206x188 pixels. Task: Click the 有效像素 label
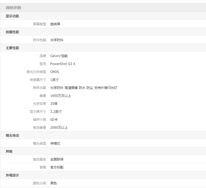[x=39, y=128]
